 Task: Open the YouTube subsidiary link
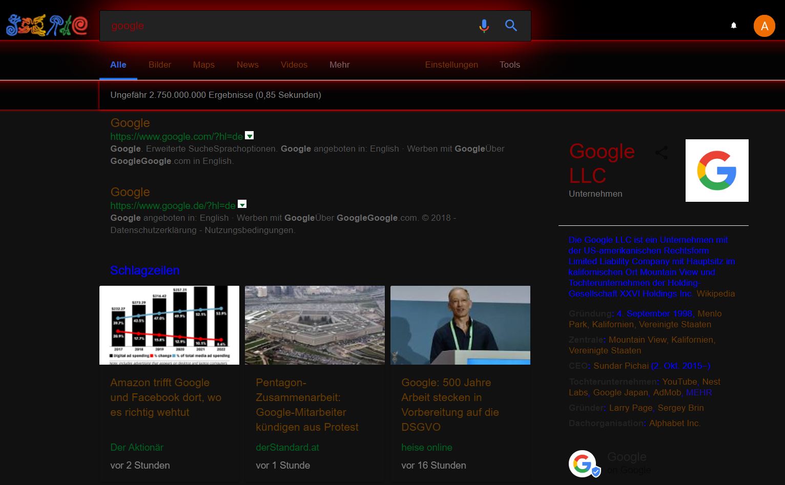coord(679,382)
